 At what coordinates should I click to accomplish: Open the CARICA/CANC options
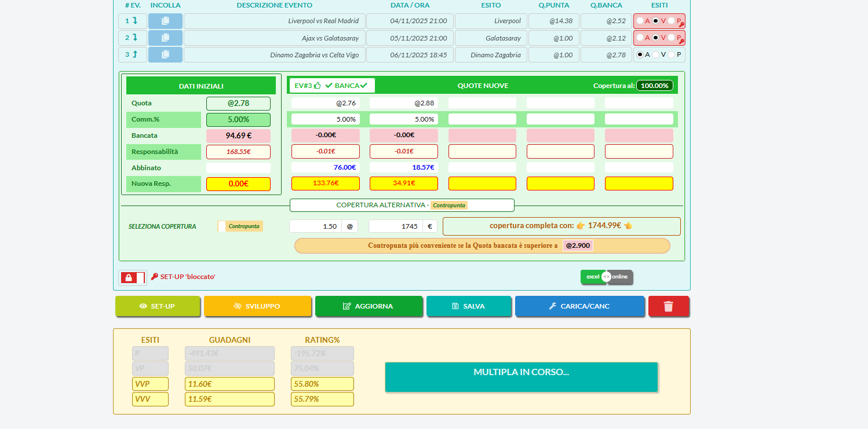(x=579, y=306)
